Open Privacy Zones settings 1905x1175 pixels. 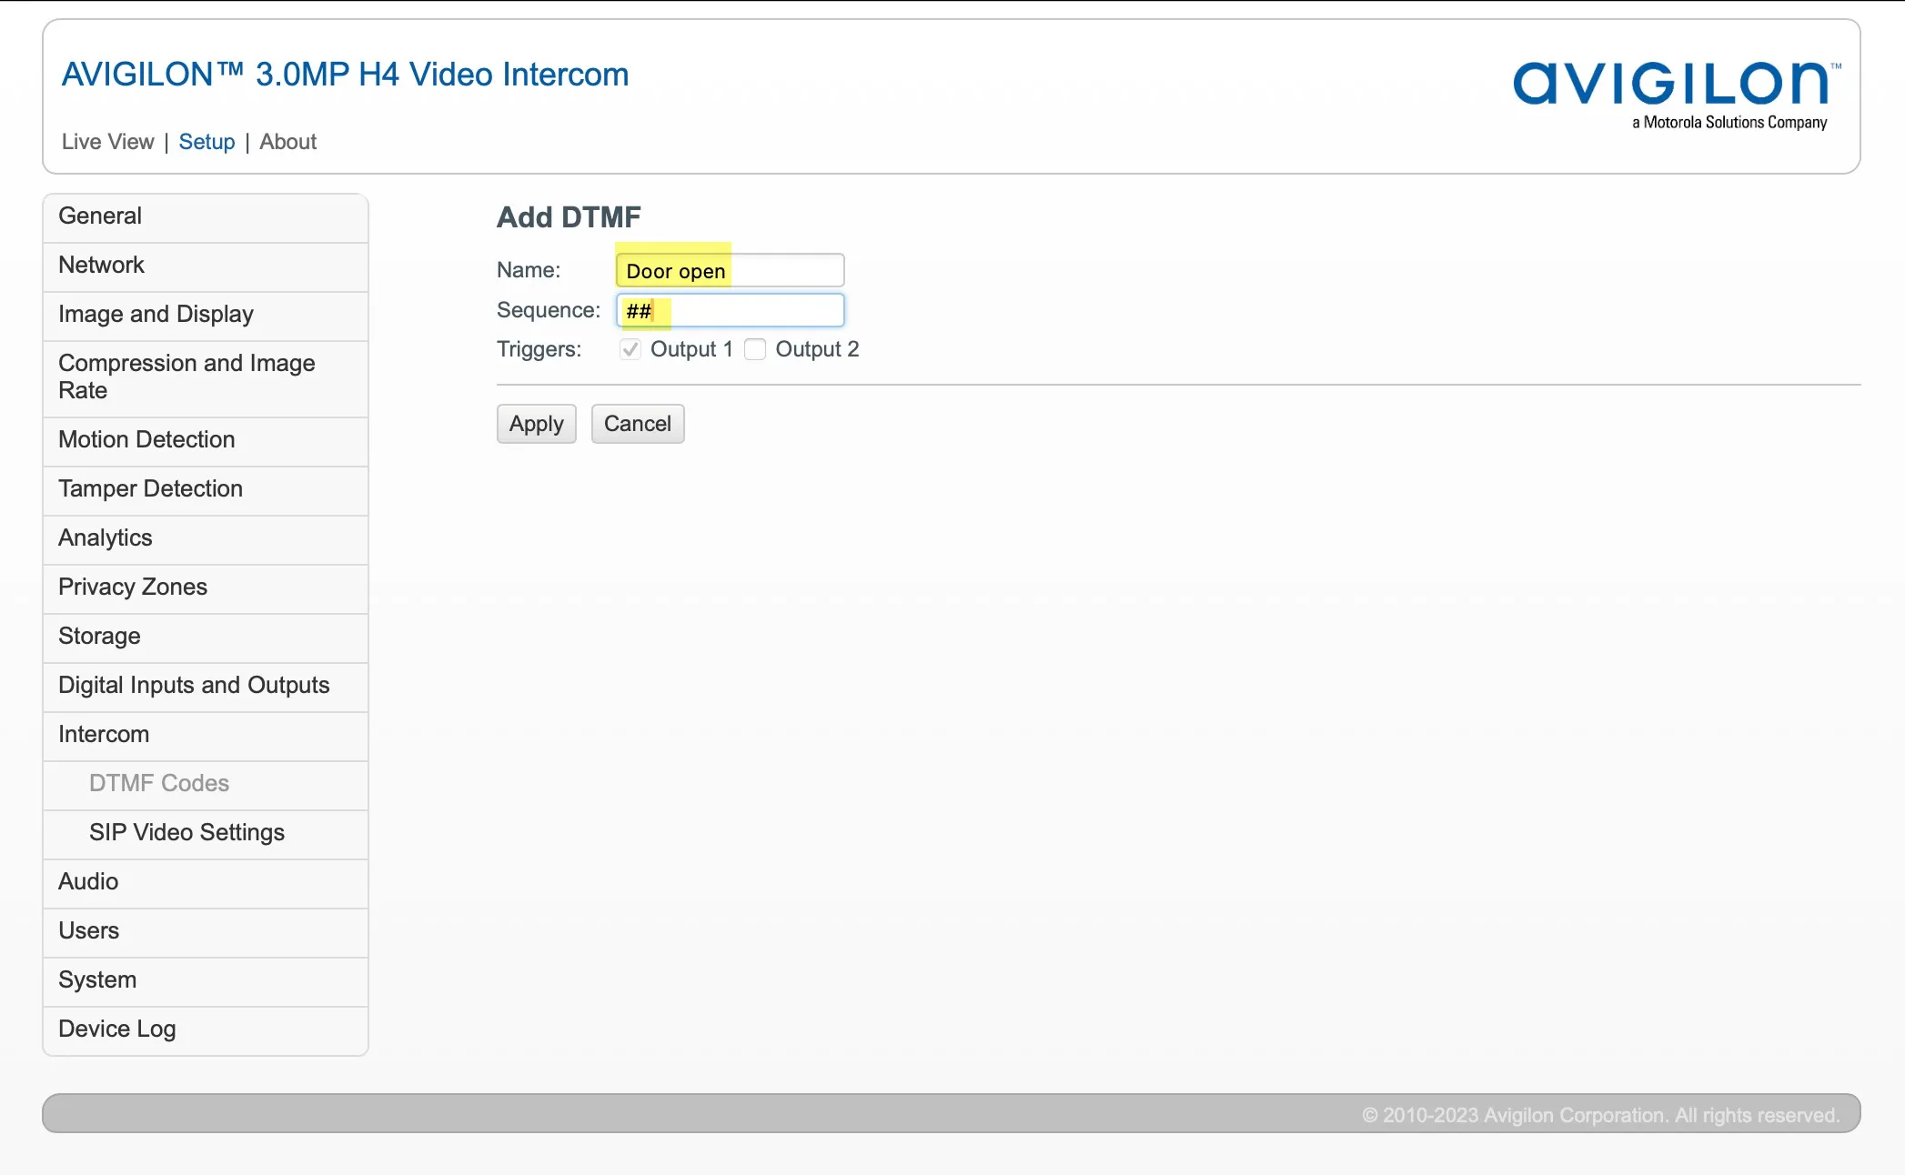point(206,587)
